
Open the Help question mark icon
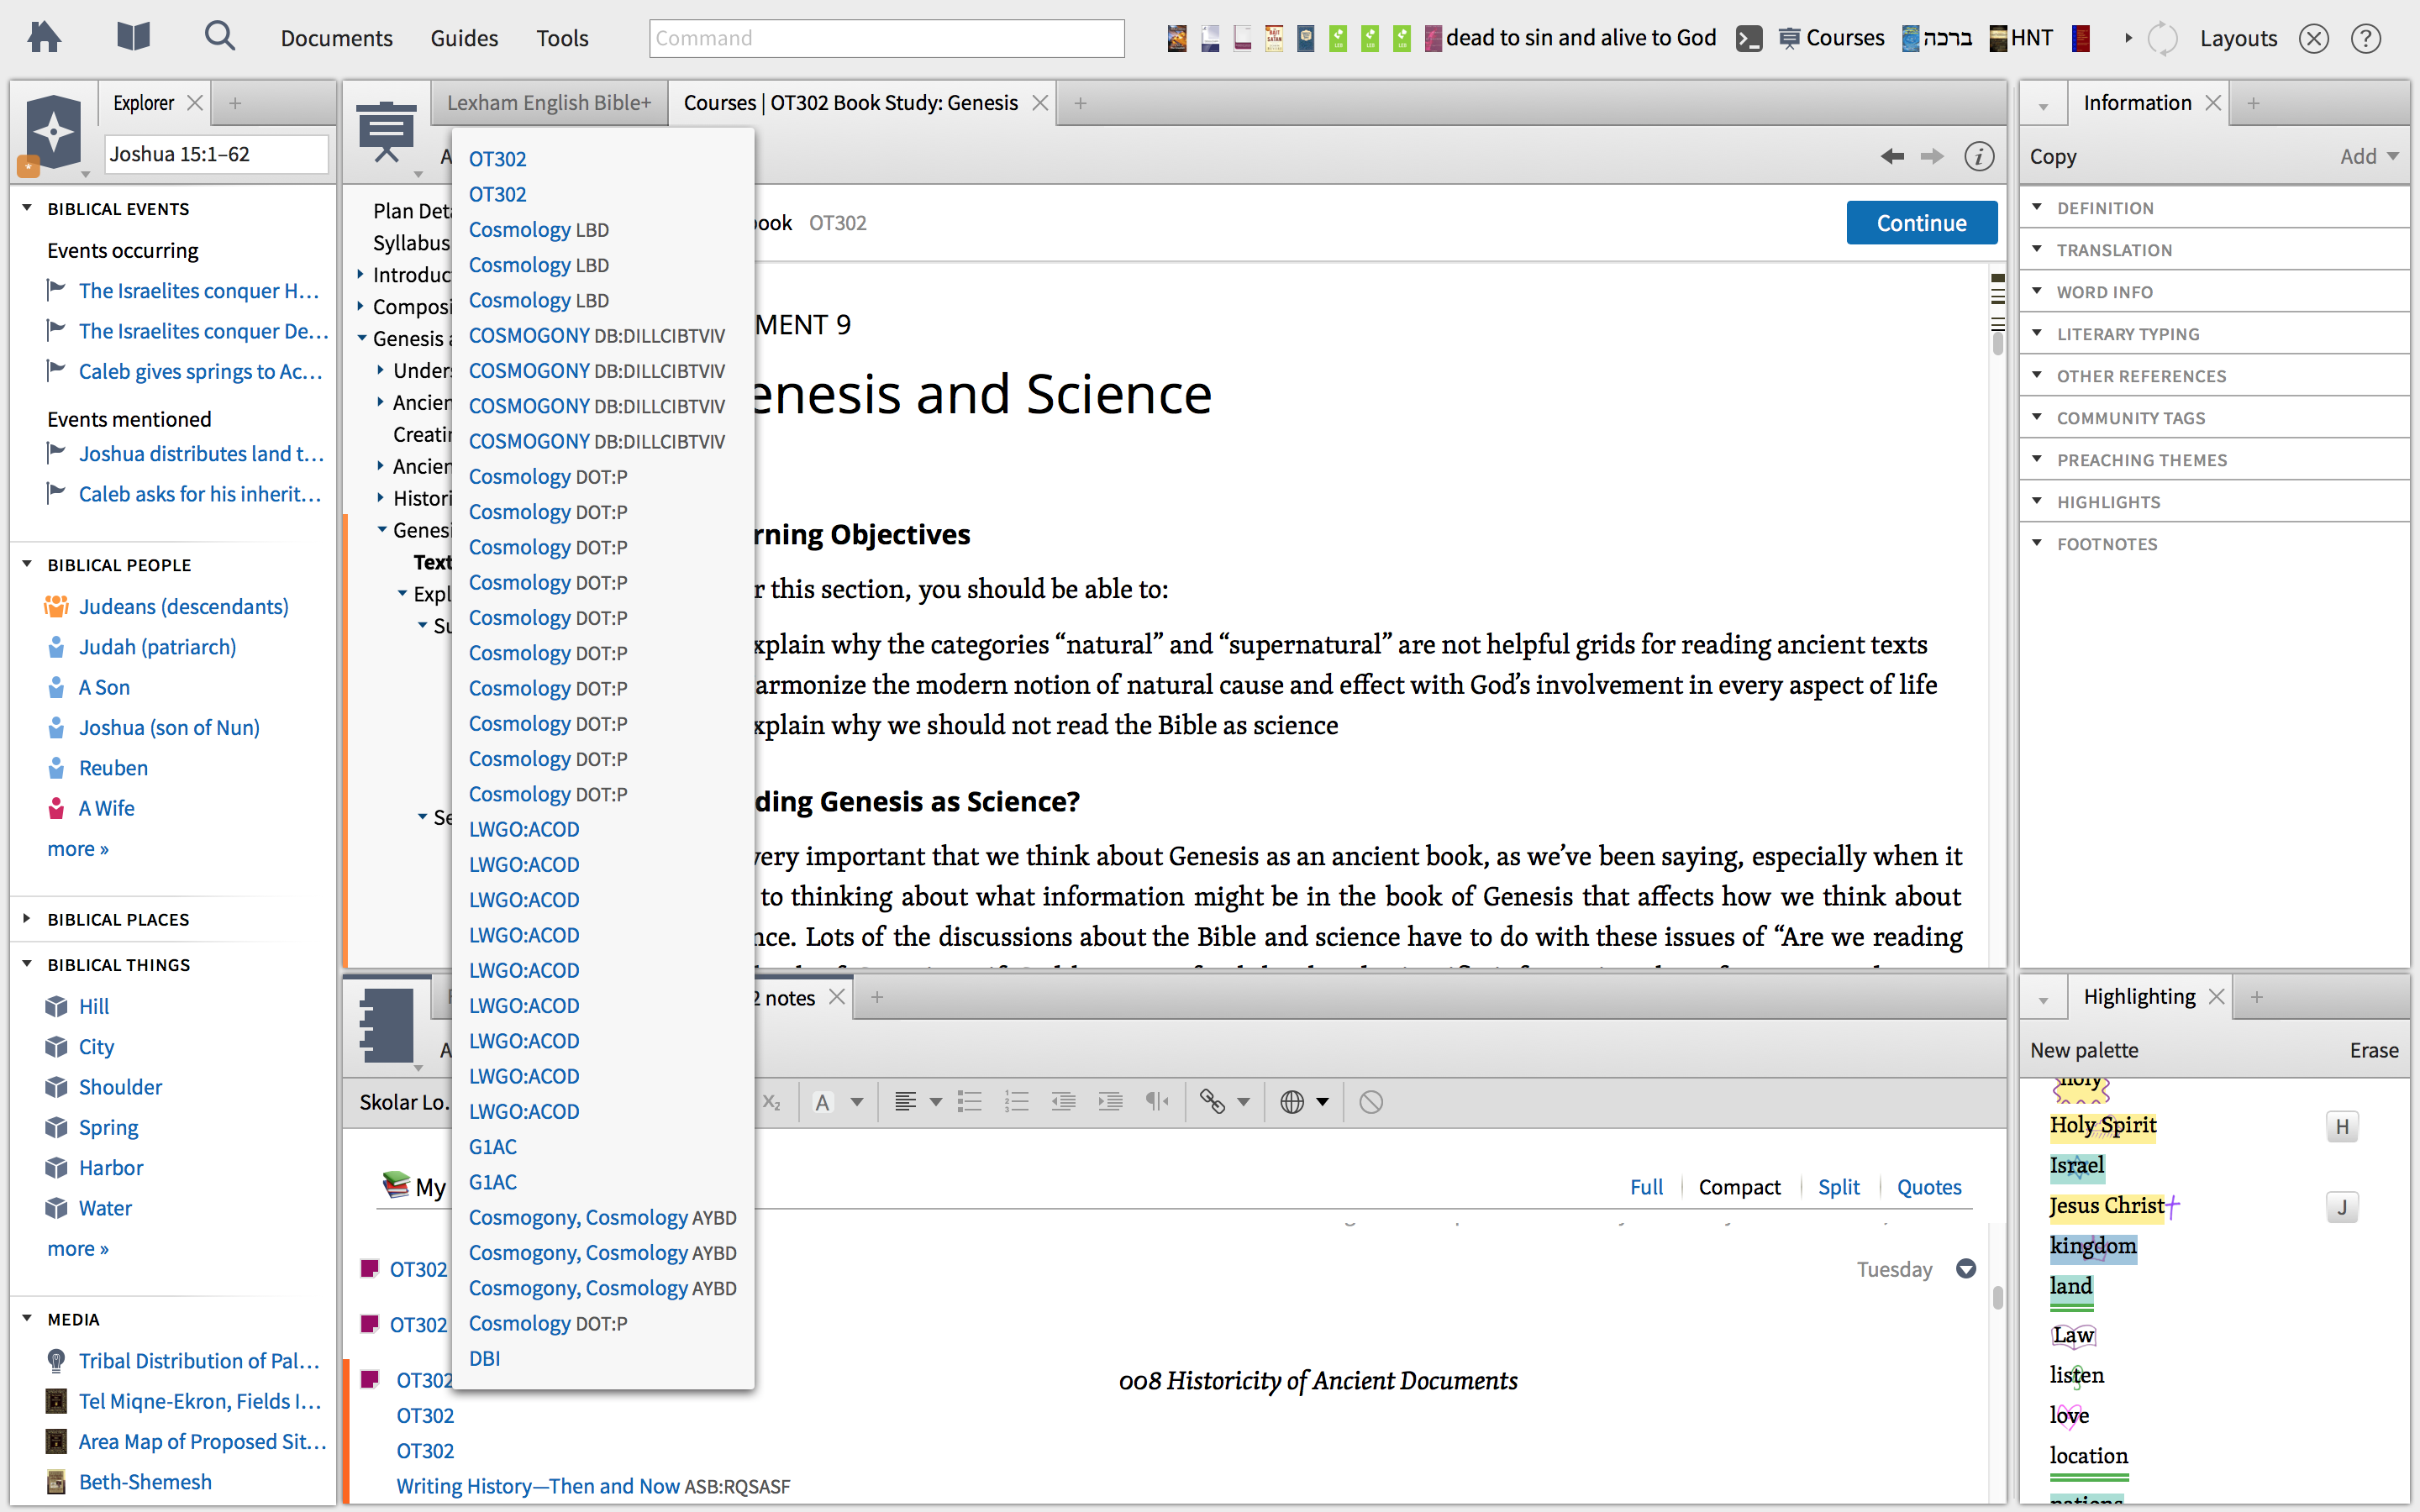(x=2365, y=39)
